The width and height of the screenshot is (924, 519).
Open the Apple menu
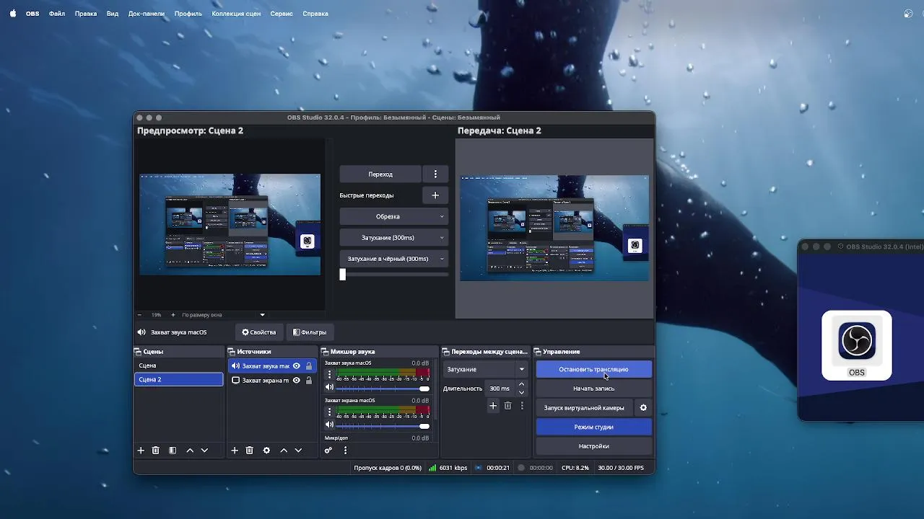(13, 13)
